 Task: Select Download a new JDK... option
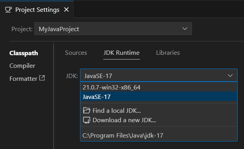point(159,120)
